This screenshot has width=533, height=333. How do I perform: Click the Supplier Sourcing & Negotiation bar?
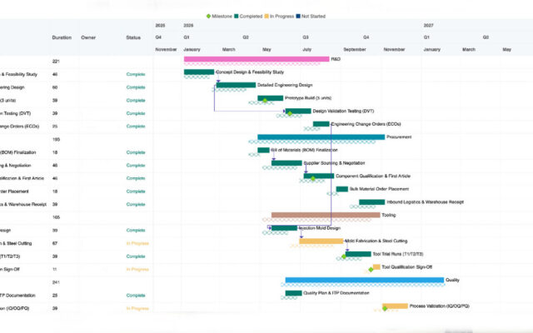tap(286, 163)
